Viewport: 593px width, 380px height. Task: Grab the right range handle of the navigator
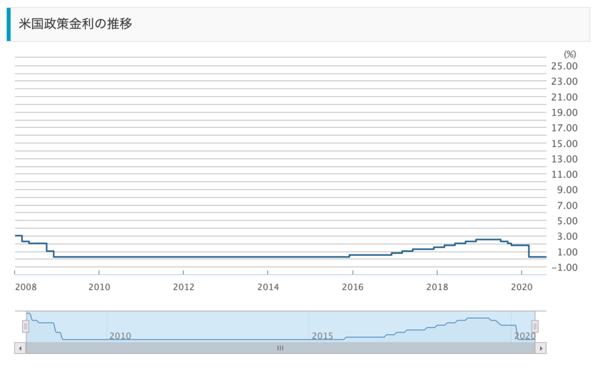(x=535, y=327)
